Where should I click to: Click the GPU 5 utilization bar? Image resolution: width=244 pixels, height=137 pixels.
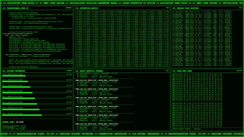pyautogui.click(x=37, y=104)
